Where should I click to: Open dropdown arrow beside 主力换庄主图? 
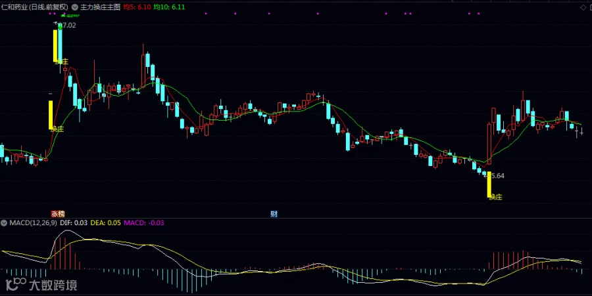[74, 7]
